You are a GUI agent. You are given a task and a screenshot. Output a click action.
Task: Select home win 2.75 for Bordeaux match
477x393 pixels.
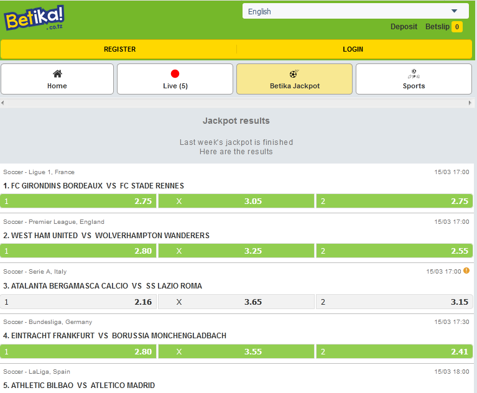(78, 201)
